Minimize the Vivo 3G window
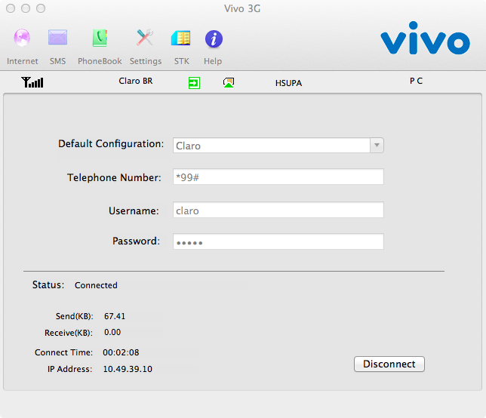 [x=26, y=8]
